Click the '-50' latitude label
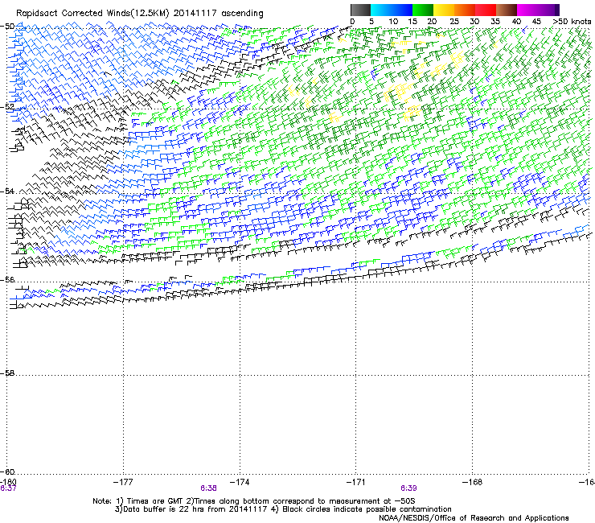 pos(7,27)
